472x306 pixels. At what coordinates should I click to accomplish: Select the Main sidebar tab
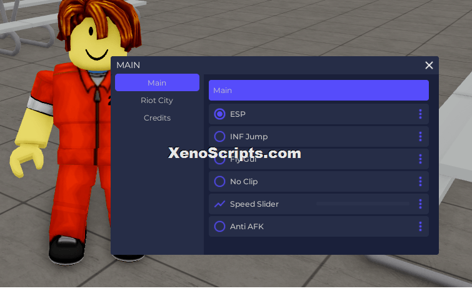tap(157, 82)
